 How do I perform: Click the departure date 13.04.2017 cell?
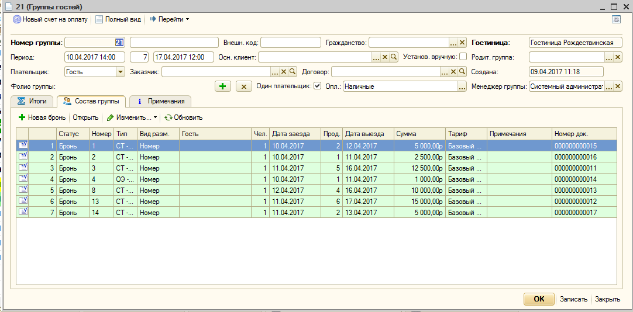[369, 213]
